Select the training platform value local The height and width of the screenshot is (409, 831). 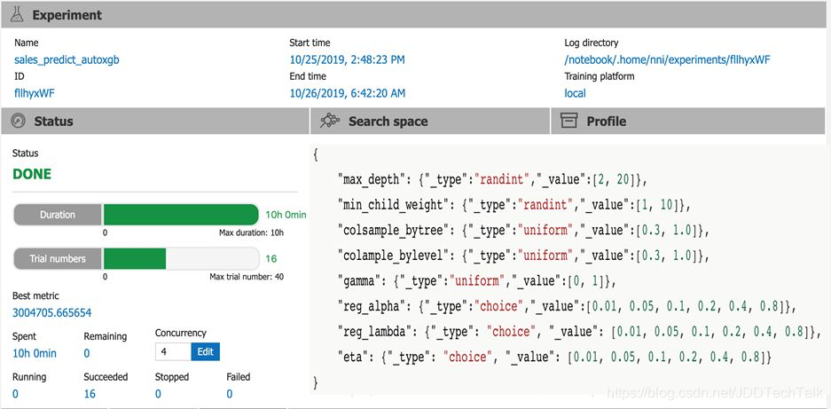(x=575, y=93)
